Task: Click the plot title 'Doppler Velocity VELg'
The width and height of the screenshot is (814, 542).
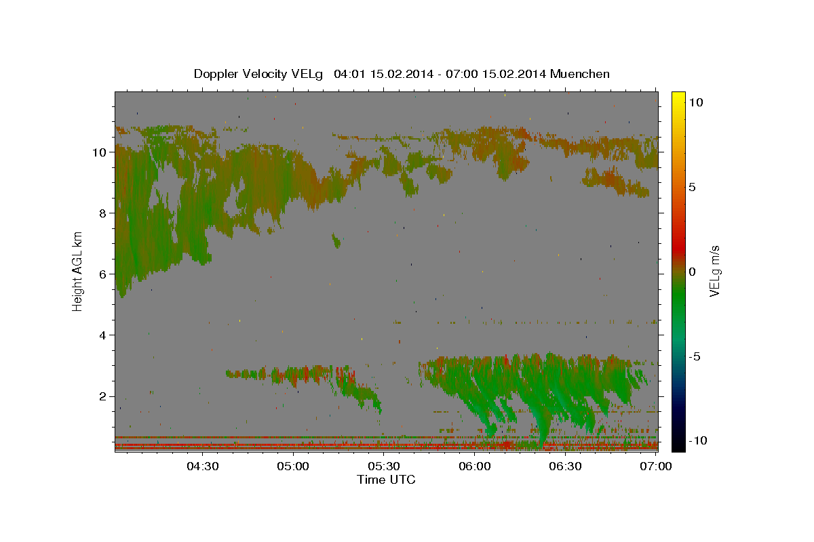Action: coord(260,74)
